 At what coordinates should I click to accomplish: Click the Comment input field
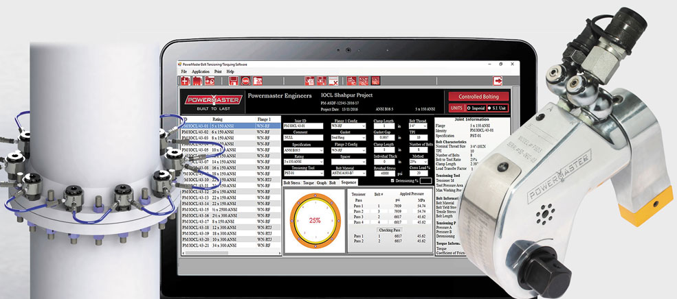pyautogui.click(x=303, y=137)
